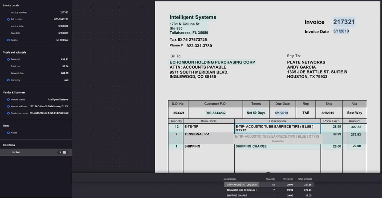
Task: Toggle the eye icon beside Terms
Action: (8, 40)
